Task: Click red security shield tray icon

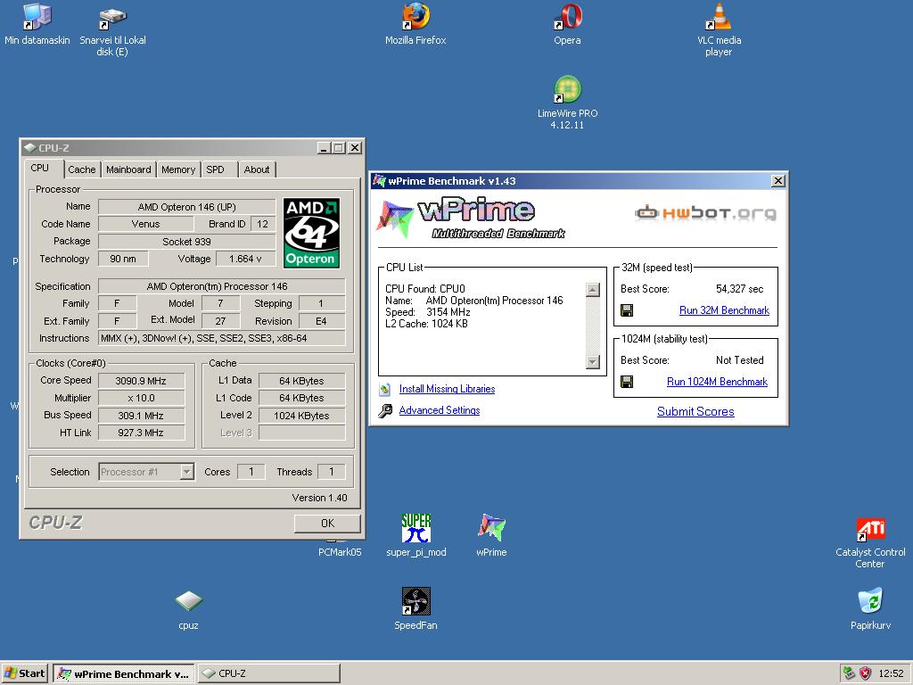Action: 866,673
